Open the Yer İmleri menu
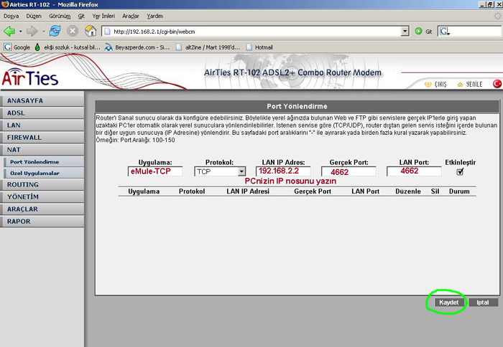 click(x=103, y=16)
